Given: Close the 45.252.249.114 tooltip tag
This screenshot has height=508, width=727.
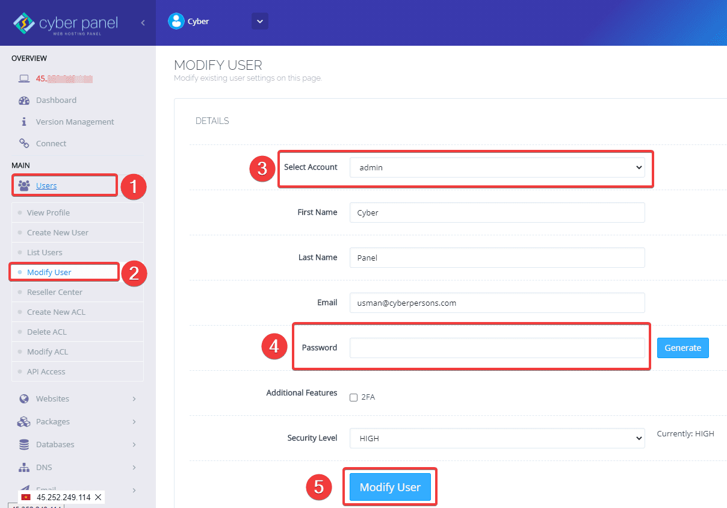Looking at the screenshot, I should (x=98, y=497).
